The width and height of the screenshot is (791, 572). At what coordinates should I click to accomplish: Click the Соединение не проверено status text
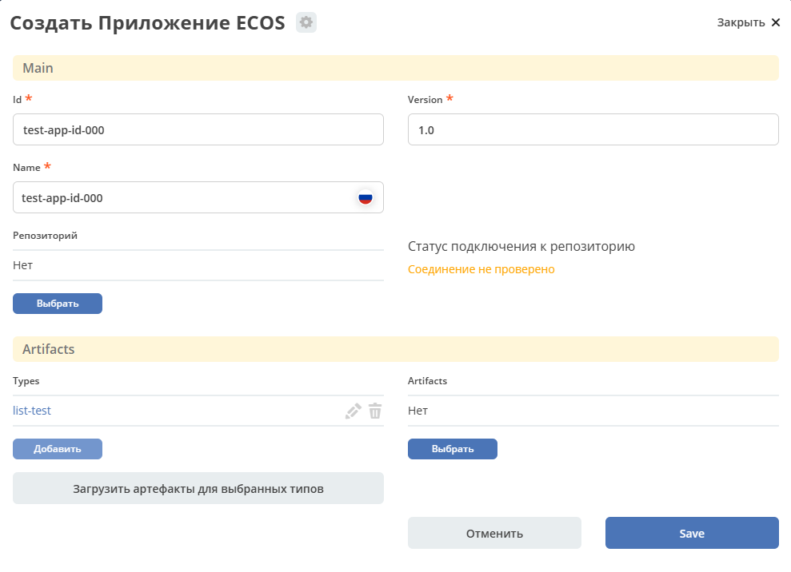coord(481,269)
